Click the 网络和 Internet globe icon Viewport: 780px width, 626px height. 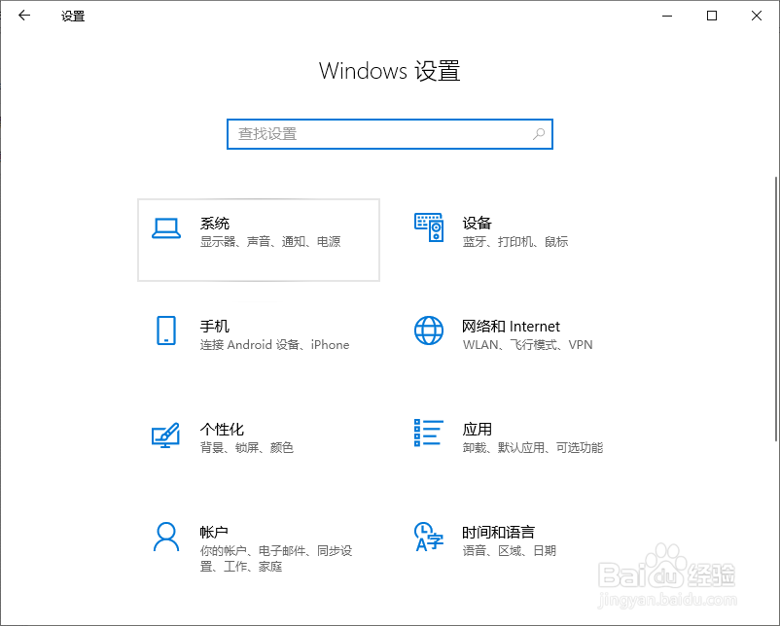[x=428, y=332]
